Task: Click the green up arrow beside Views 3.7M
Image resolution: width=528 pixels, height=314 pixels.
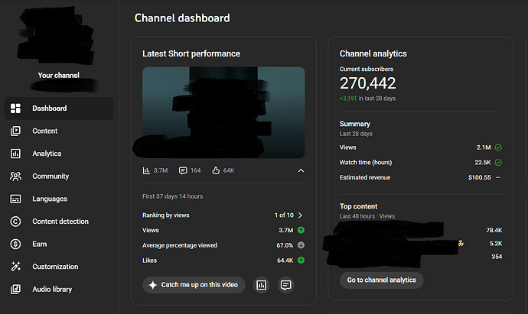Action: tap(301, 230)
